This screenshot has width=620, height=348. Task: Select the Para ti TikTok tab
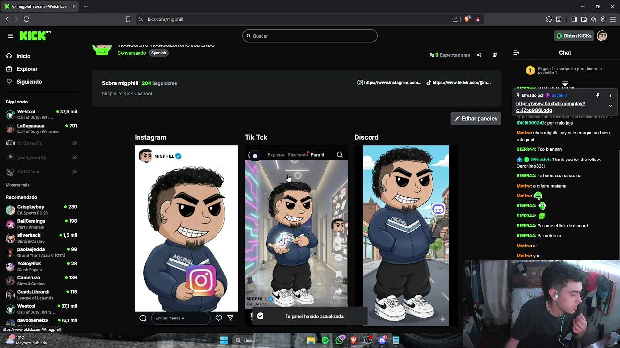click(x=317, y=155)
